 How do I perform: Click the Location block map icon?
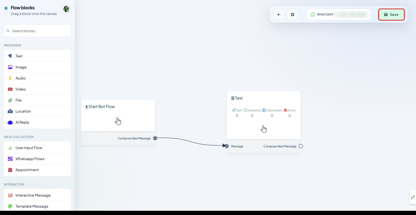(x=10, y=111)
